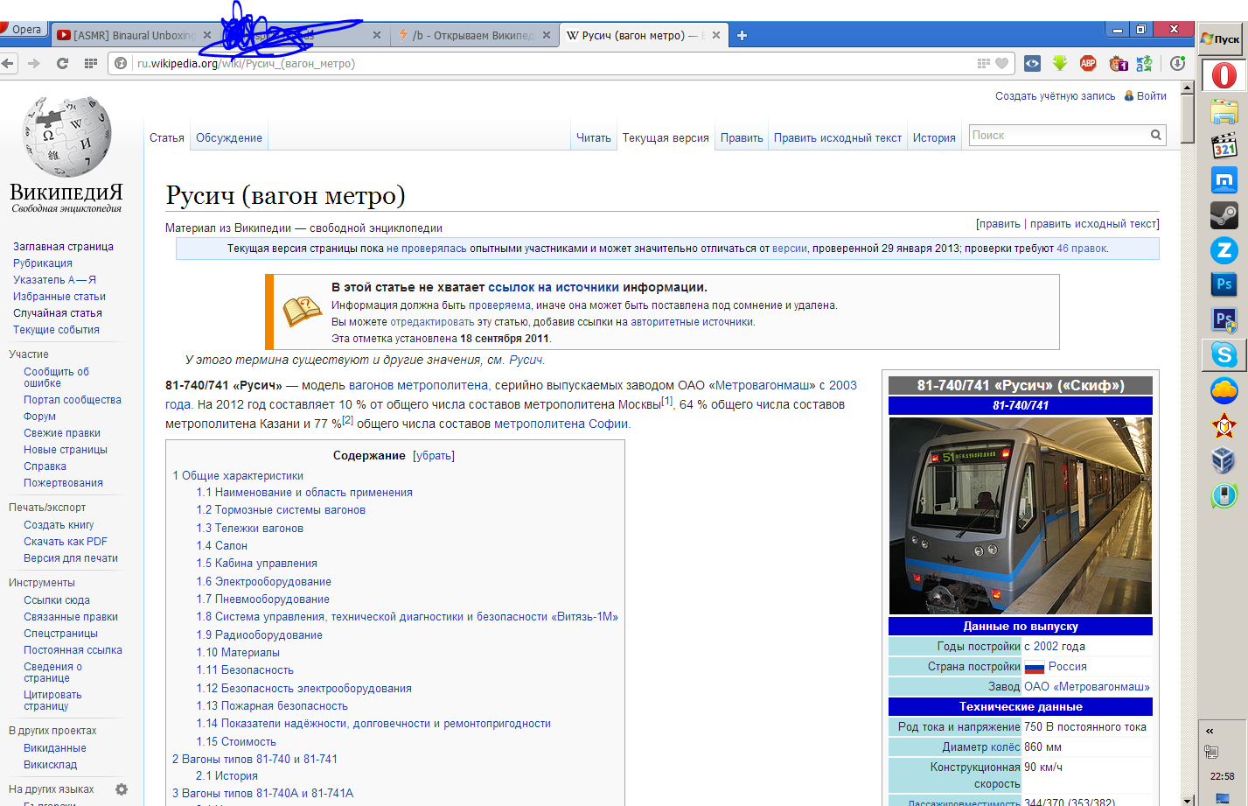Screen dimensions: 1248x806
Task: Launch the first Photoshop icon on the taskbar
Action: coord(1224,284)
